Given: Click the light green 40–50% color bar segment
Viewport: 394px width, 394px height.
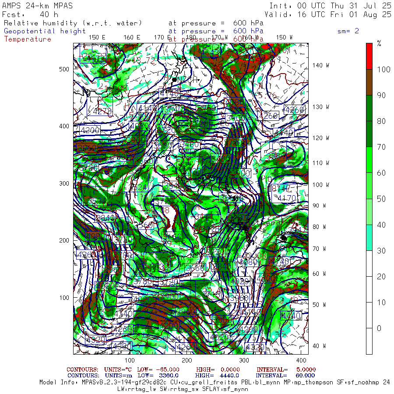Looking at the screenshot, I should click(x=369, y=211).
